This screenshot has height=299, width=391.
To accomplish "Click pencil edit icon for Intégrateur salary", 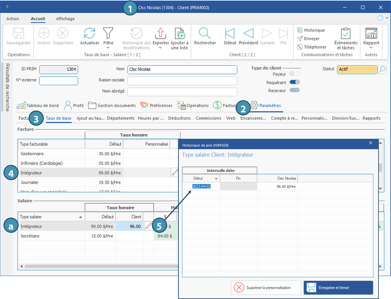I will coord(148,226).
